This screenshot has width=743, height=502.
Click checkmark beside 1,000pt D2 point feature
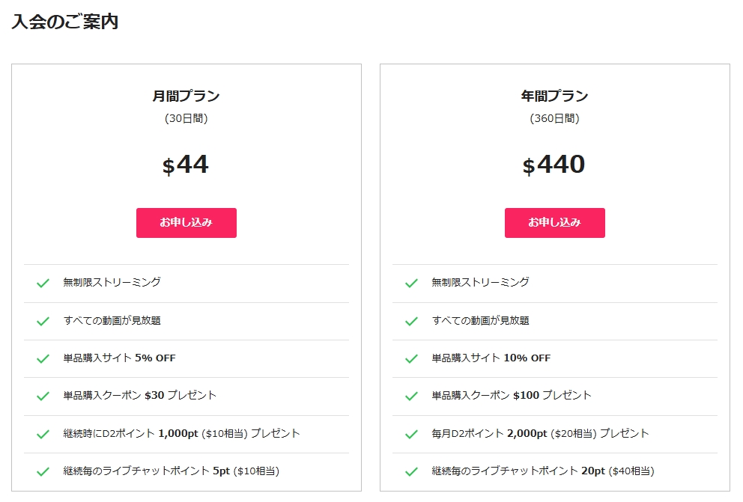pos(43,434)
